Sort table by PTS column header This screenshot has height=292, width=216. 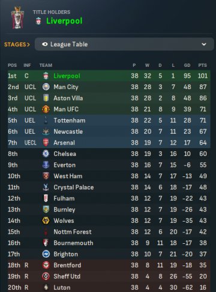(202, 65)
